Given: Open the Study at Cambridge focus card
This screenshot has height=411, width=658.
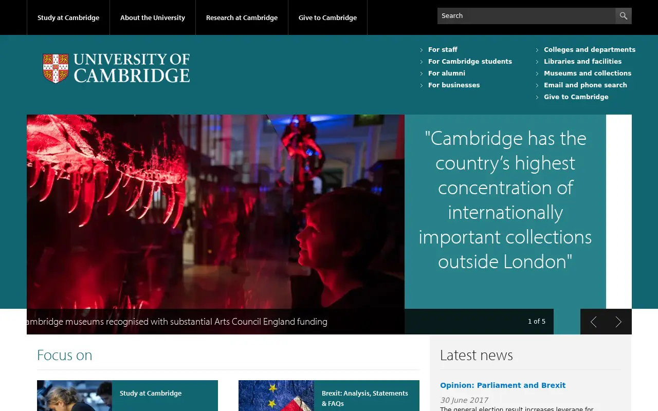Looking at the screenshot, I should tap(127, 396).
